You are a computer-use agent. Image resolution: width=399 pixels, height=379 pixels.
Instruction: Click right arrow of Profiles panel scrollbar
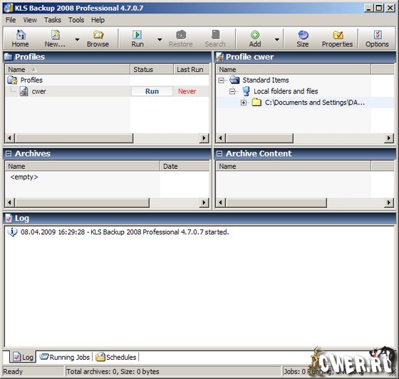[x=204, y=138]
